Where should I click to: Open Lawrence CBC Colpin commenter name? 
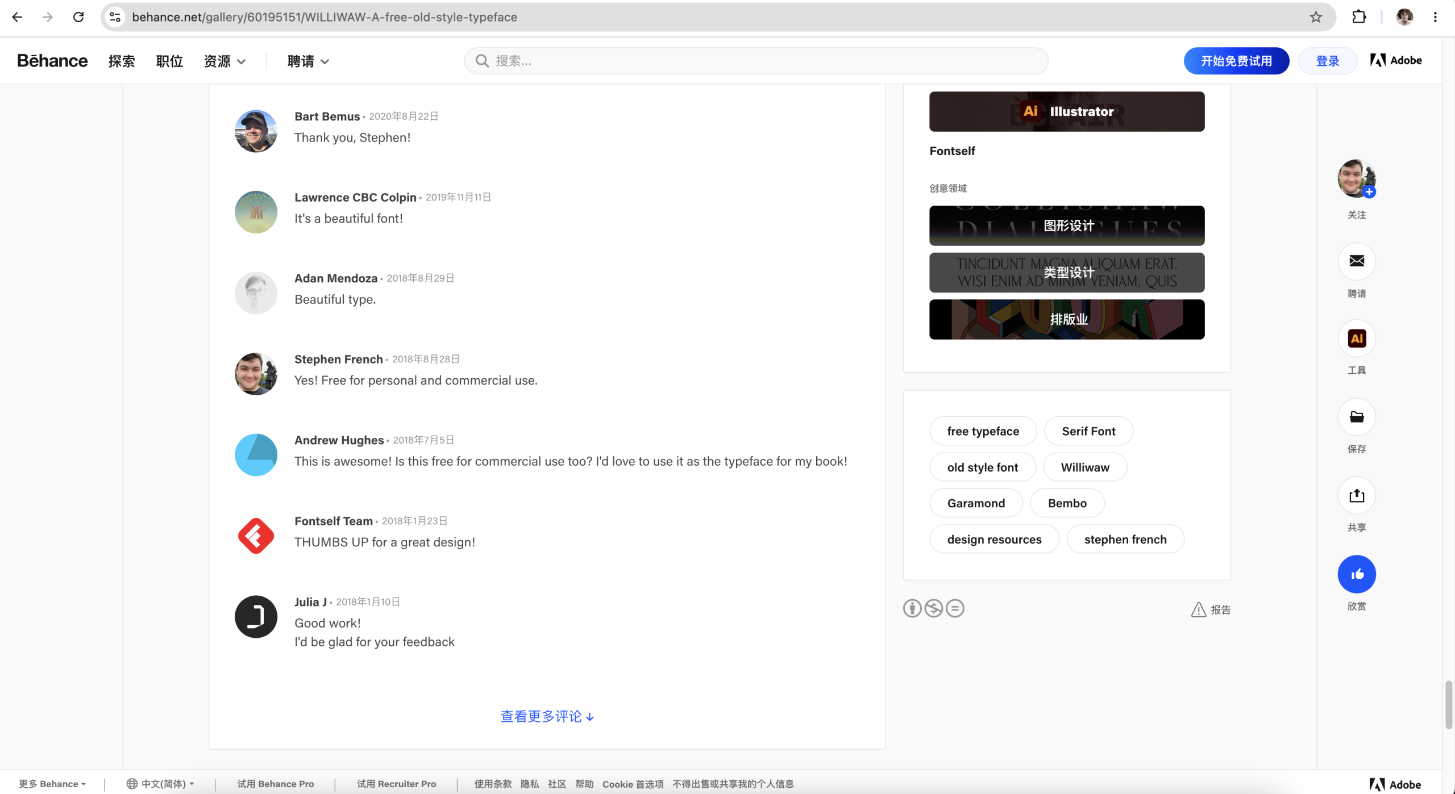coord(355,197)
